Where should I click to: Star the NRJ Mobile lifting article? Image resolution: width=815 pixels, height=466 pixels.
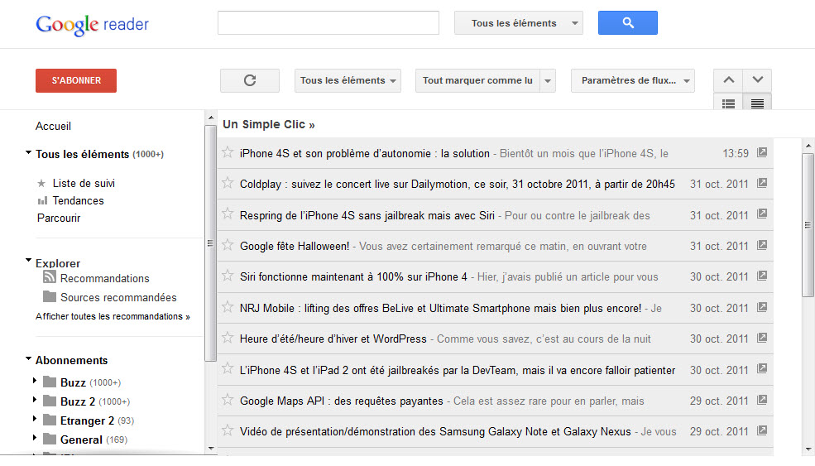[x=228, y=307]
